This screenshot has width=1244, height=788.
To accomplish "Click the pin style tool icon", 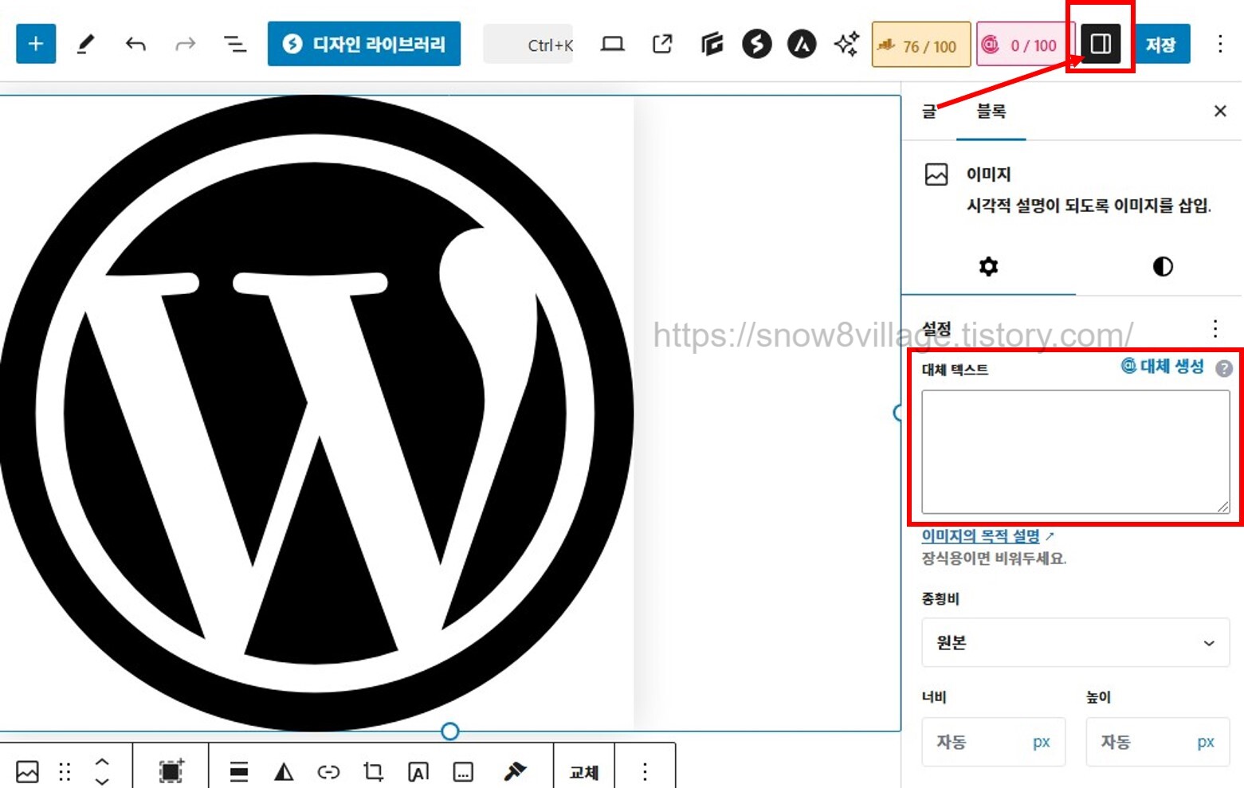I will coord(515,771).
